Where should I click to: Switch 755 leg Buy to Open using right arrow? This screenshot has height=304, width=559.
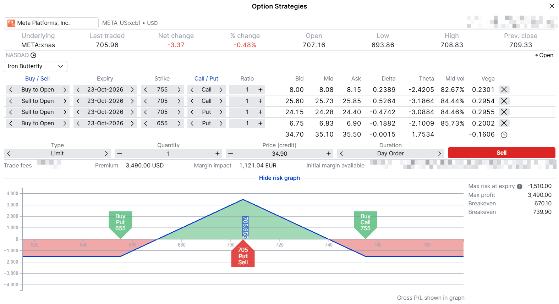[x=65, y=90]
